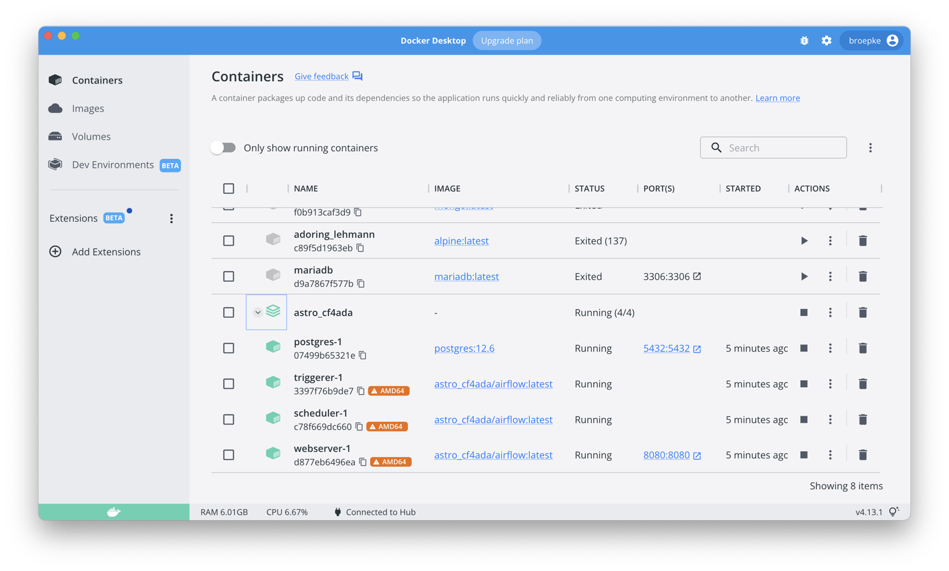
Task: Stop the postgres-1 container
Action: click(x=804, y=348)
